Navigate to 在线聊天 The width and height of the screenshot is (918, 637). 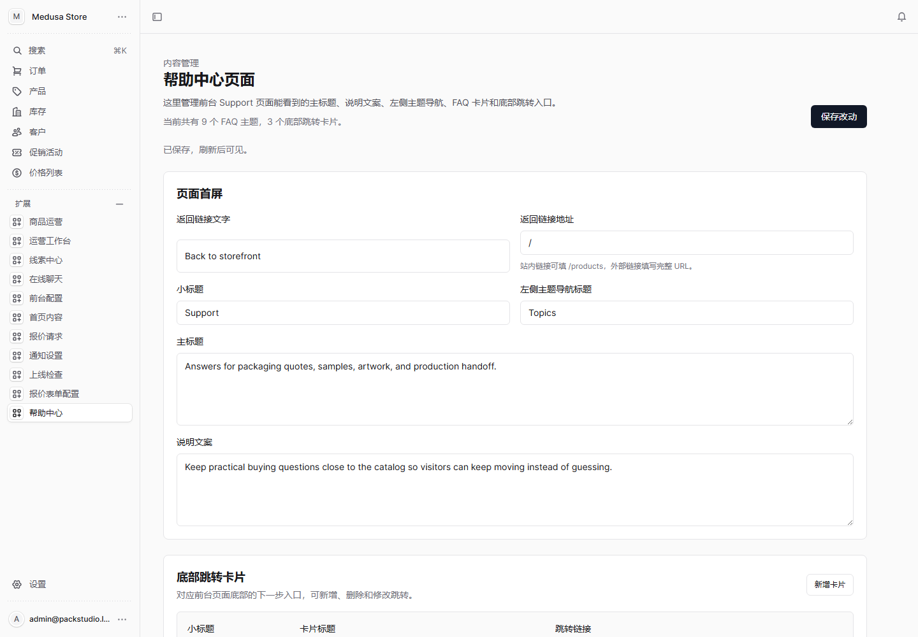[70, 279]
